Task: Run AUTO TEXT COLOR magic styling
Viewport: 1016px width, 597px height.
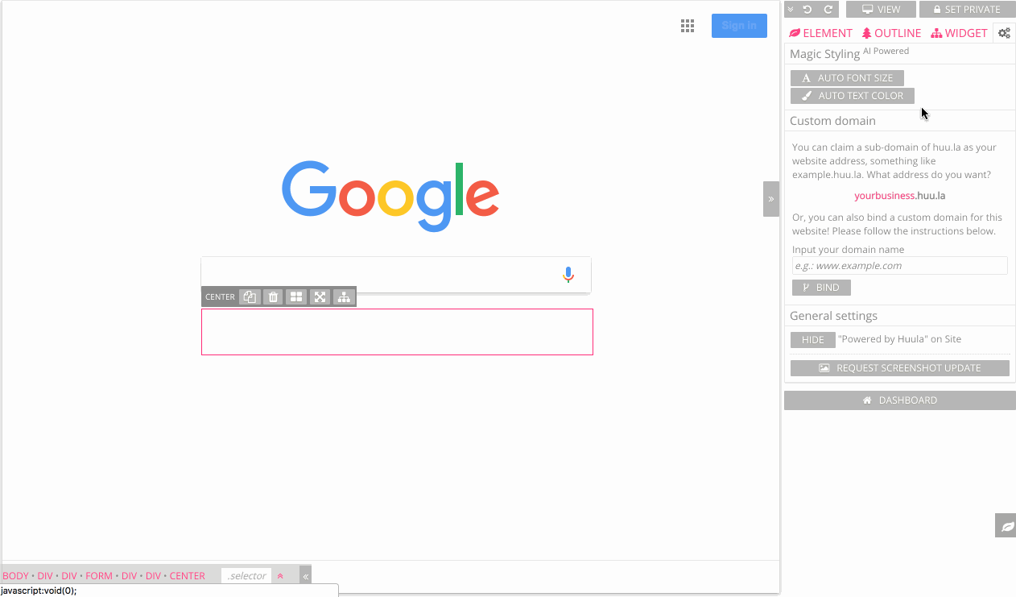Action: [x=853, y=96]
